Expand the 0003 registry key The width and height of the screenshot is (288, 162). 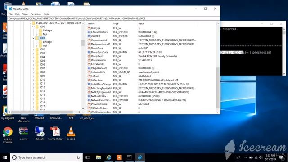[x=33, y=53]
